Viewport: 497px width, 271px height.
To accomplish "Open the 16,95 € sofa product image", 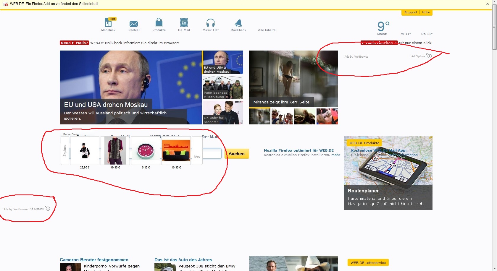I will click(x=176, y=150).
